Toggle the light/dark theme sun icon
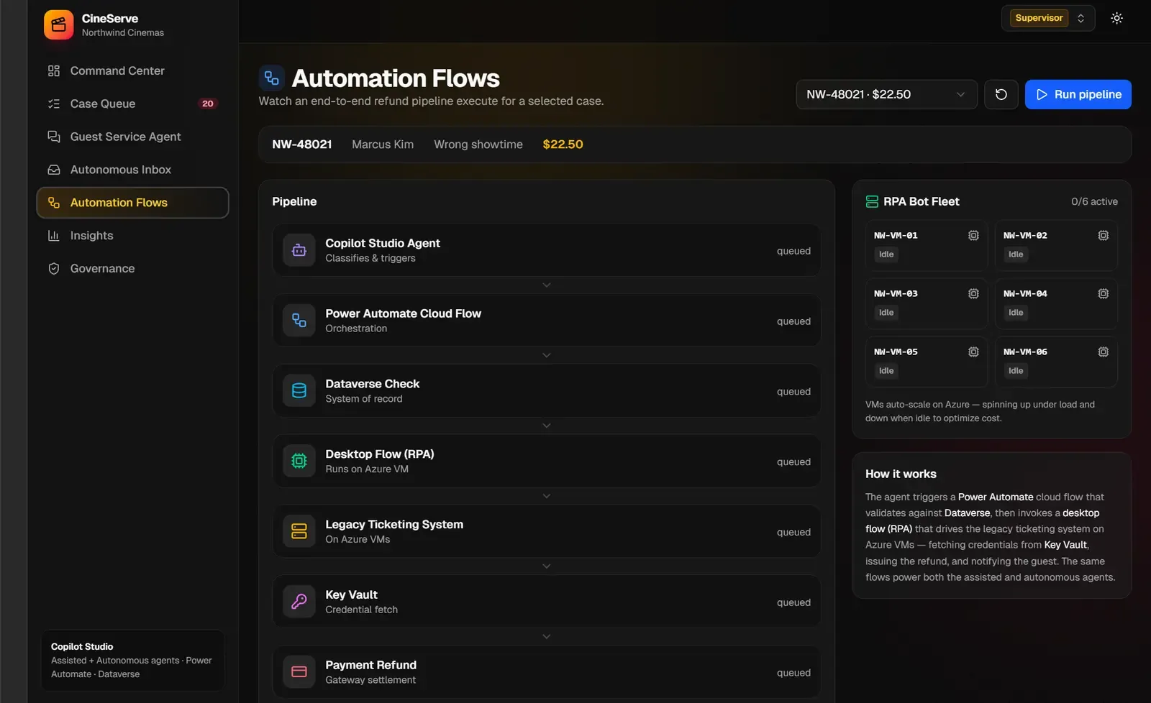 pyautogui.click(x=1116, y=18)
